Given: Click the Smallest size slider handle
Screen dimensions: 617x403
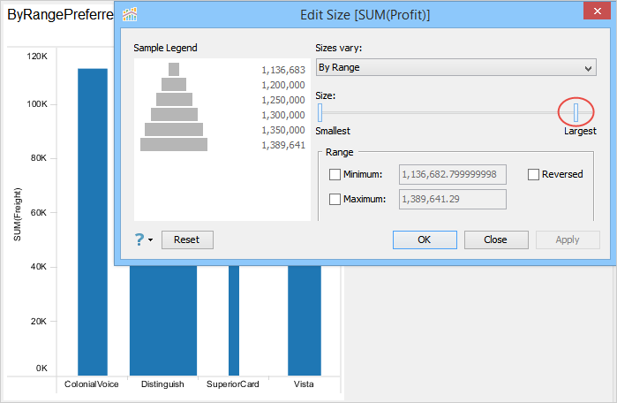Looking at the screenshot, I should pos(320,112).
